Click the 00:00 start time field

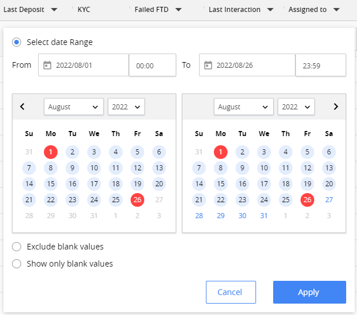point(152,66)
